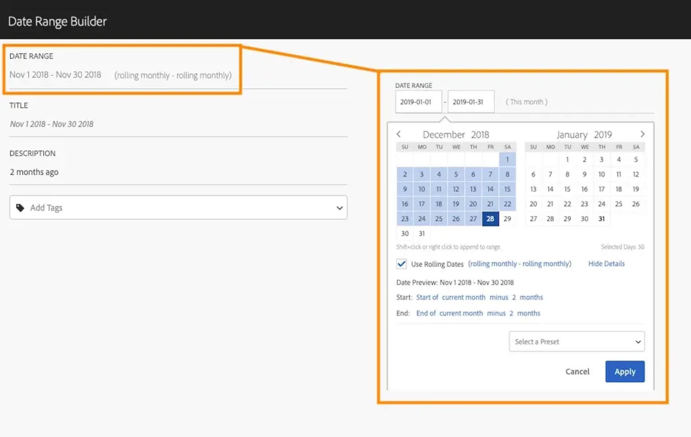Screen dimensions: 691x437
Task: Edit the start date field showing 2019-01-01
Action: pos(418,102)
